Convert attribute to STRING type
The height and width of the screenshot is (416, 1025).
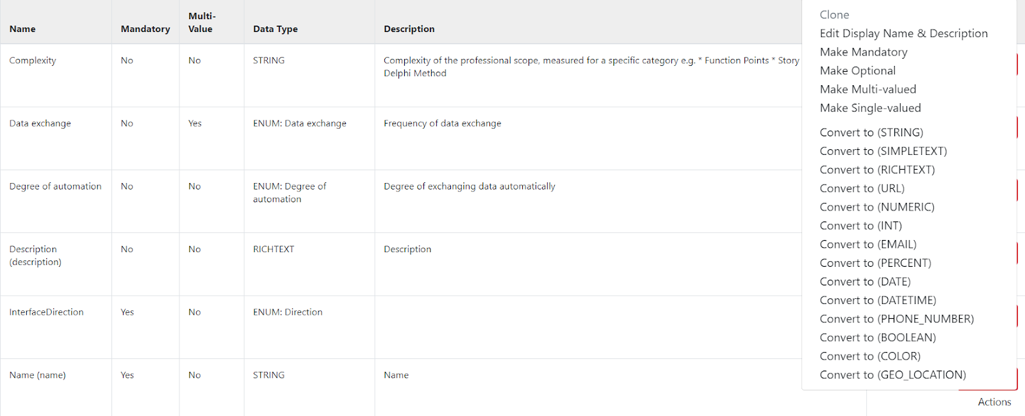pos(871,132)
